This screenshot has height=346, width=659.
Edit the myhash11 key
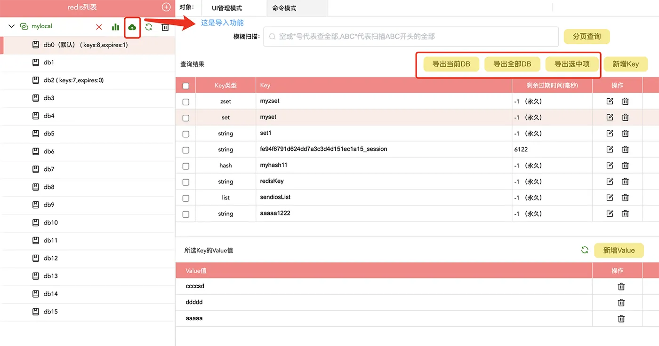610,165
